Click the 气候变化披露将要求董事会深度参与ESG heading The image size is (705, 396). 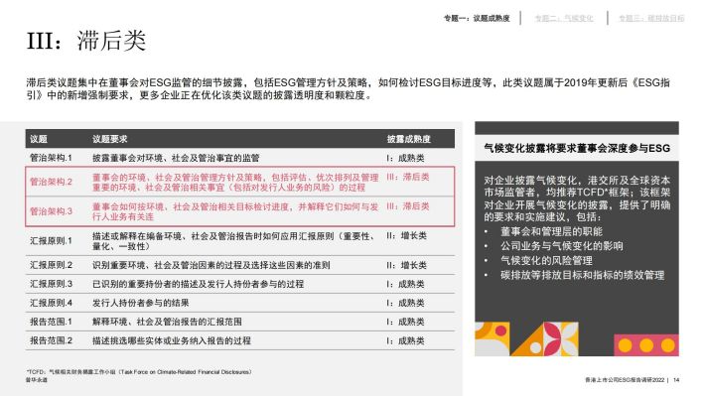pyautogui.click(x=577, y=148)
